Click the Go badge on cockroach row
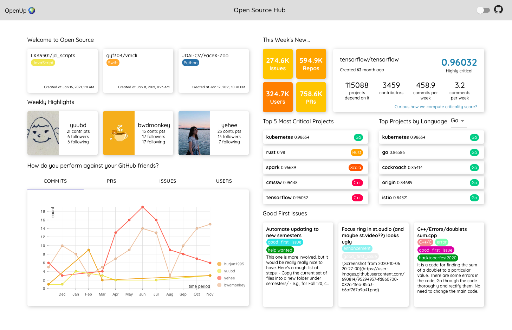The width and height of the screenshot is (512, 330). click(474, 168)
